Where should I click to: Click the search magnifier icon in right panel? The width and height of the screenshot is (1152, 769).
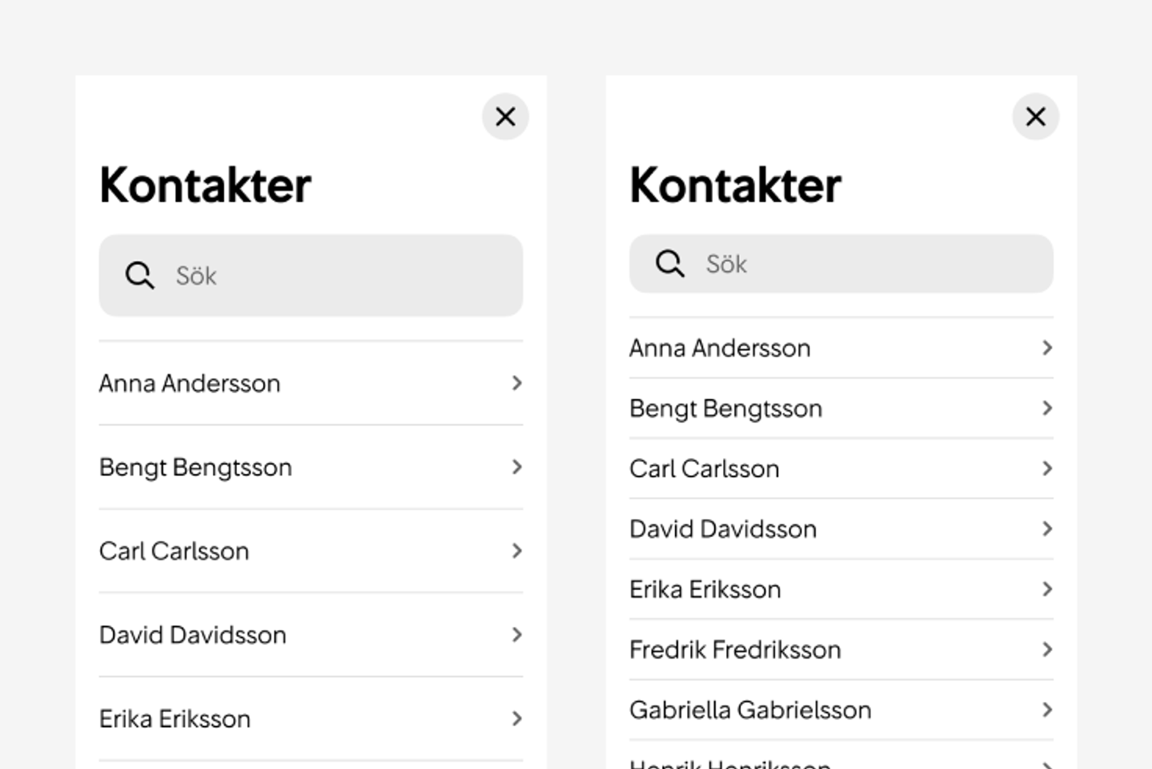click(x=670, y=264)
